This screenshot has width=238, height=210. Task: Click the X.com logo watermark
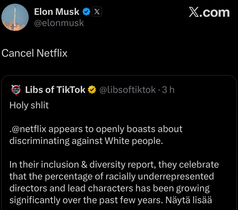click(209, 13)
